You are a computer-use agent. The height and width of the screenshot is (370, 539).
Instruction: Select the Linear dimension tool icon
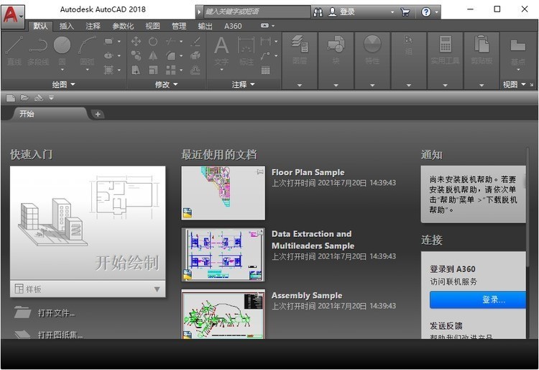pos(265,42)
